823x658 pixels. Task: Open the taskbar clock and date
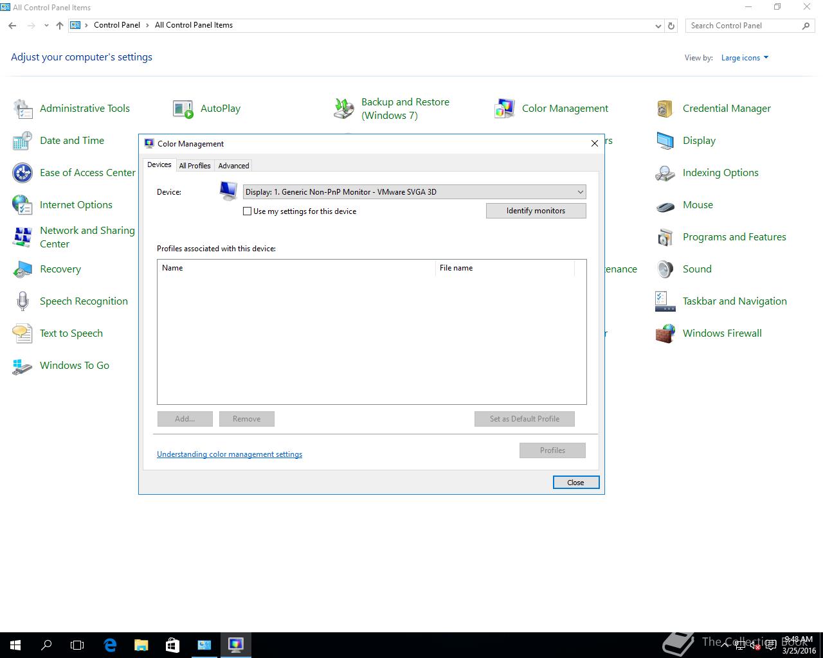pos(799,645)
